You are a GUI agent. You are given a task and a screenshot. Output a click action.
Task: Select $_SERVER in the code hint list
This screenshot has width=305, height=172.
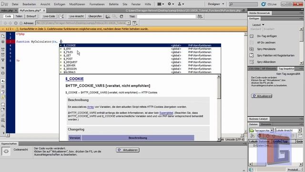tap(140, 65)
